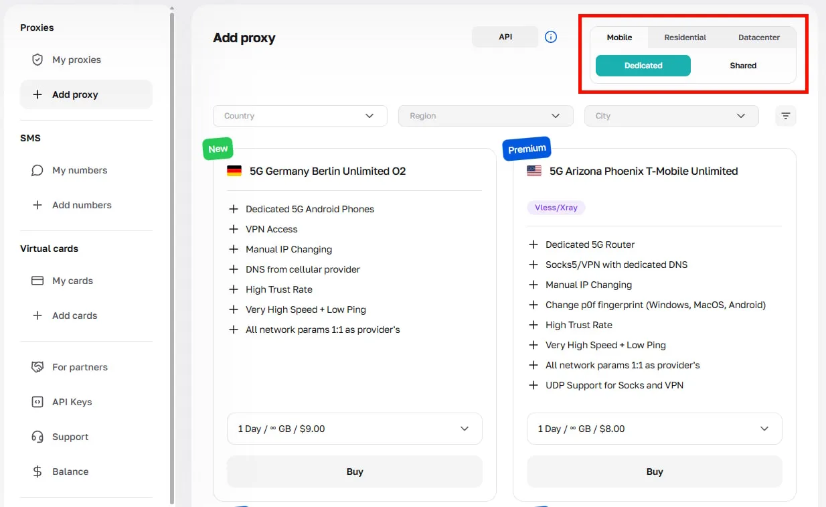Click the speech bubble icon for My numbers

pyautogui.click(x=37, y=170)
